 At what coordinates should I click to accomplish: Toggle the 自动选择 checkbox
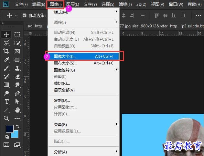tap(24, 15)
